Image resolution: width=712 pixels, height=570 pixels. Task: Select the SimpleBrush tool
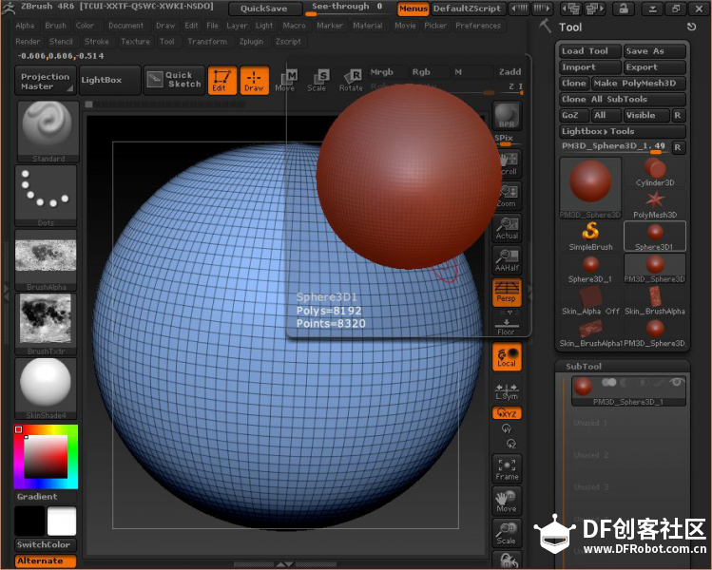[x=590, y=237]
